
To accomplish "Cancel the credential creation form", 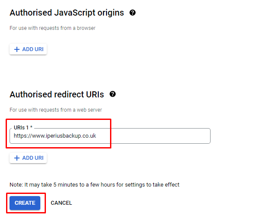I will 62,203.
